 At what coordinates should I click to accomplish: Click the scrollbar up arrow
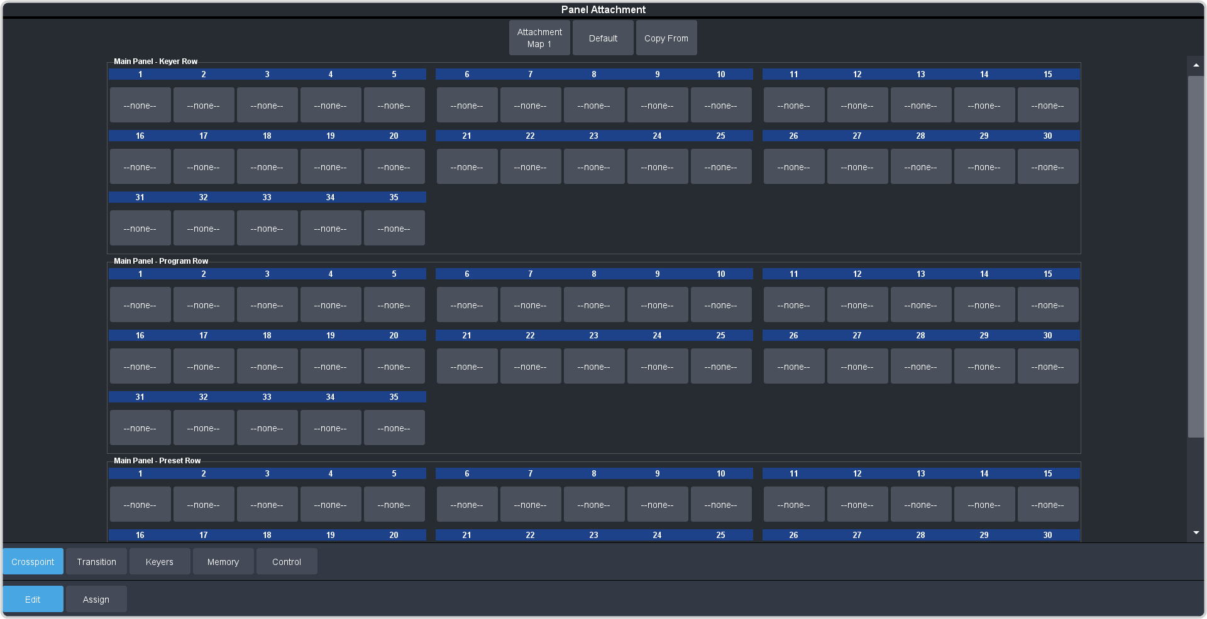(x=1196, y=65)
